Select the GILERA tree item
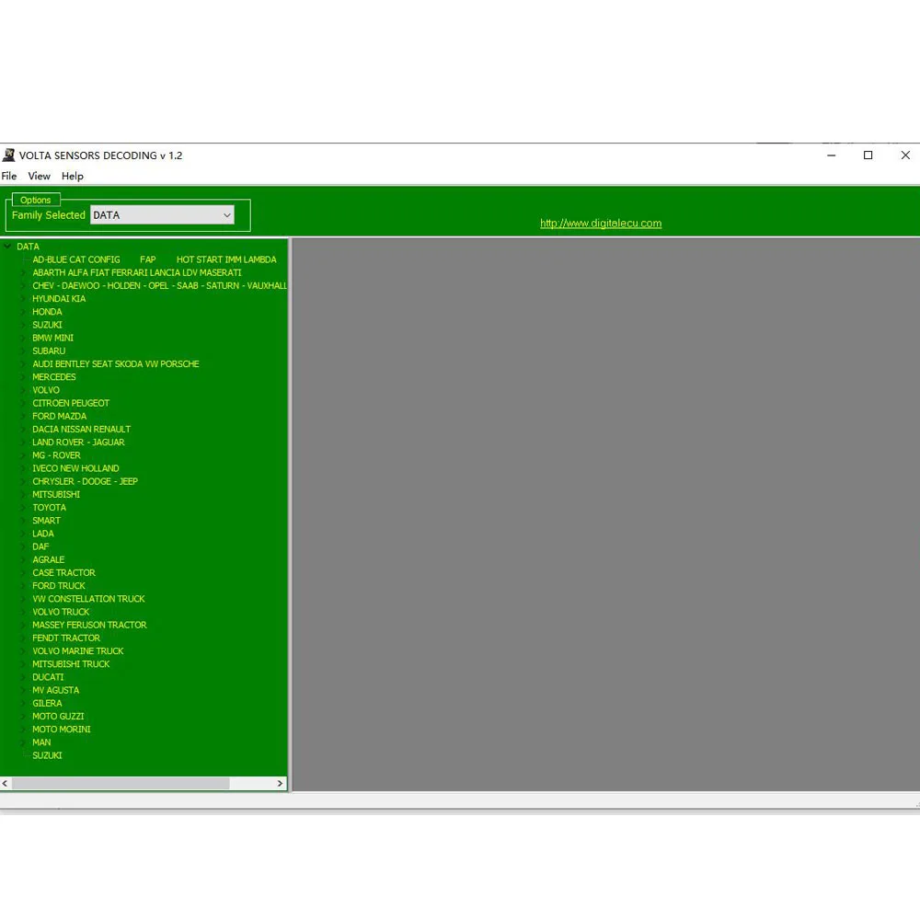The image size is (920, 920). pos(47,704)
